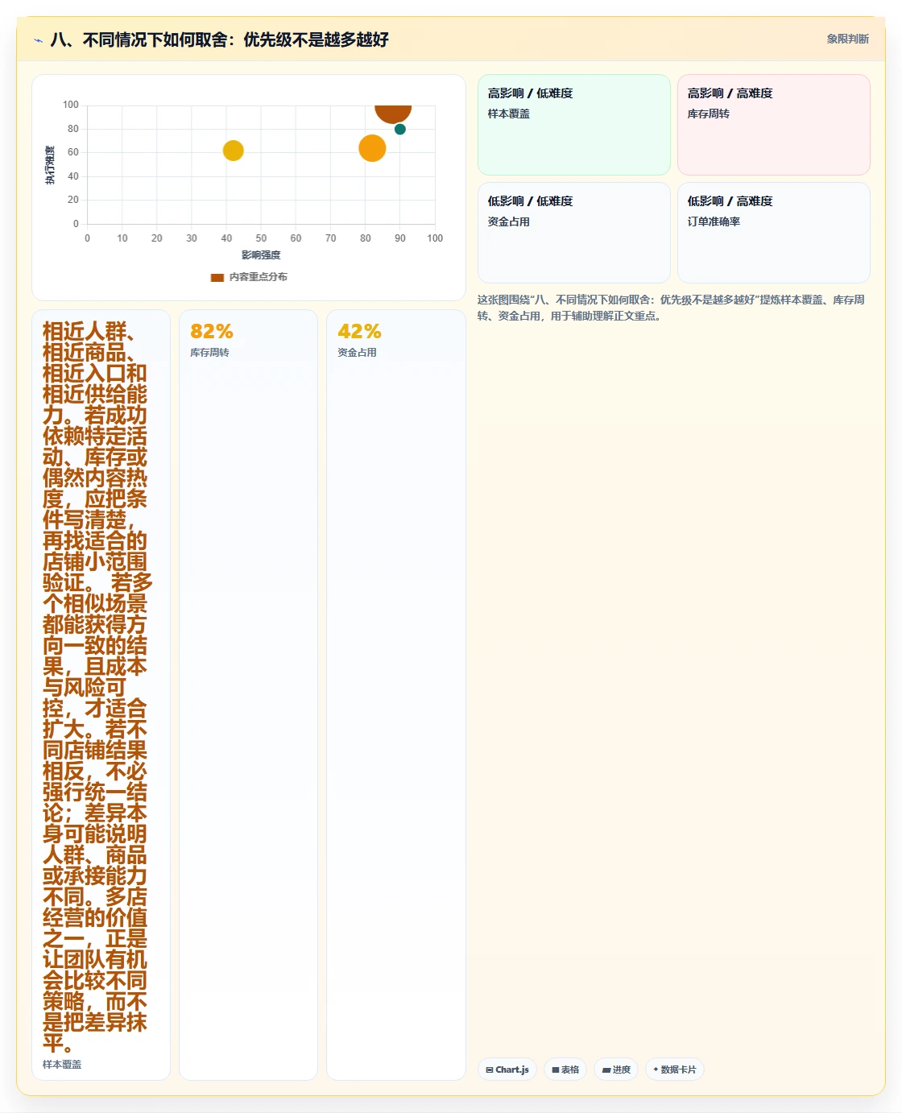Click the 资金占用 text in quadrant card
The height and width of the screenshot is (1113, 902).
click(x=509, y=221)
